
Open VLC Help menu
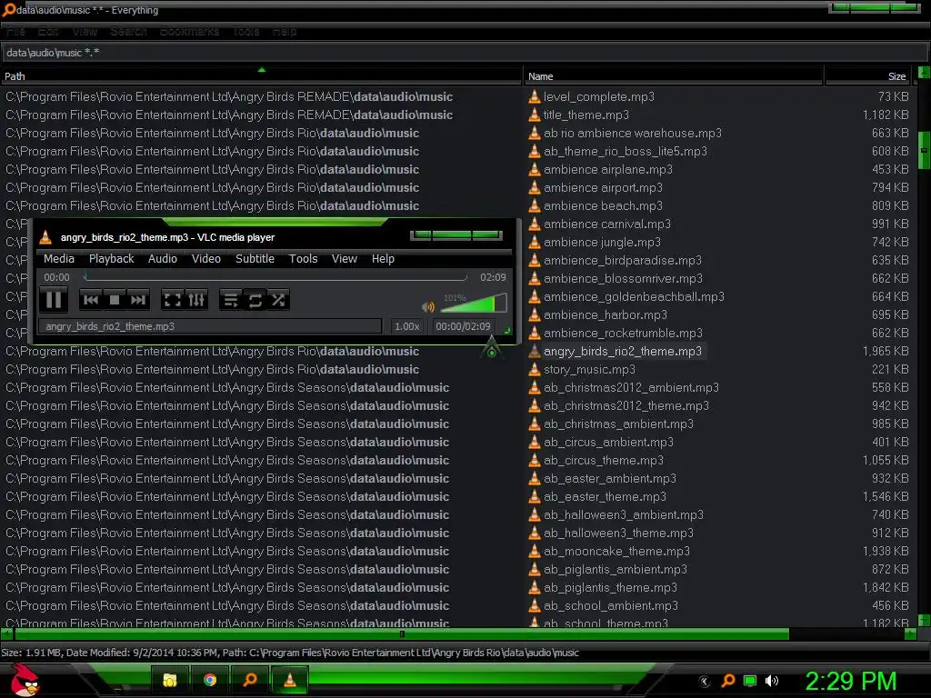coord(383,259)
